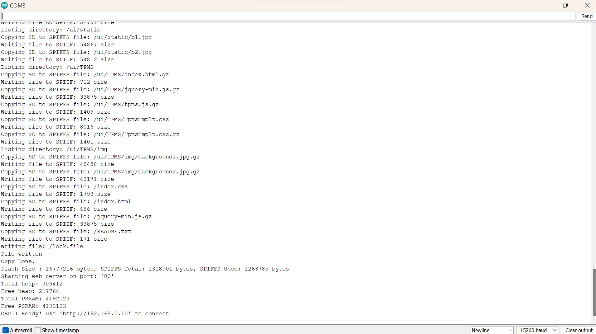Click the line copying /README.txt
The width and height of the screenshot is (596, 334).
pos(66,232)
